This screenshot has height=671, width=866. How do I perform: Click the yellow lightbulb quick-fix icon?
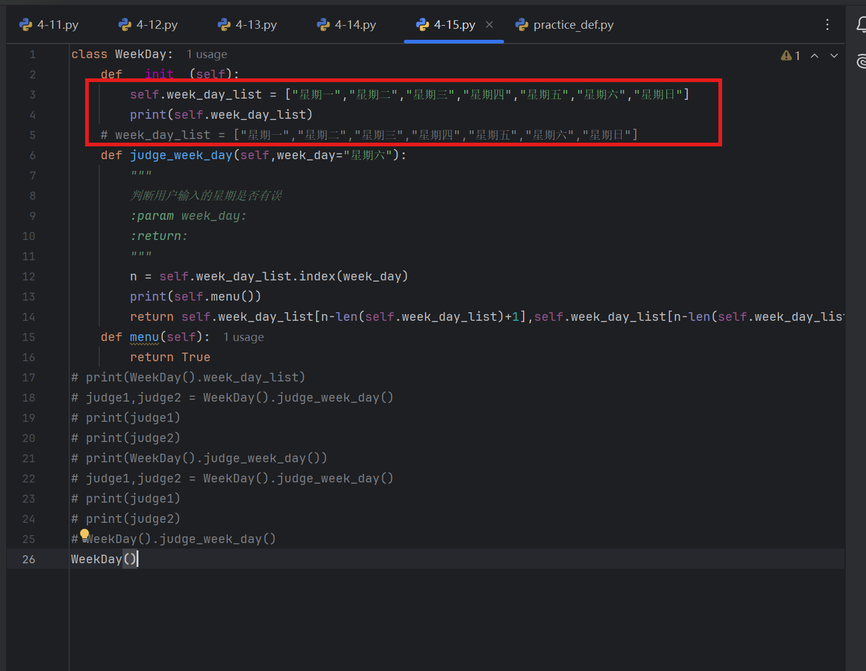click(85, 534)
